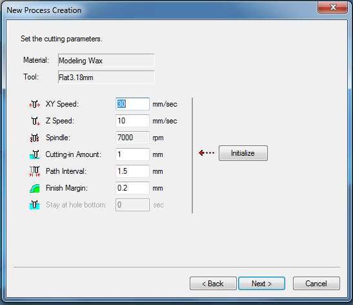353x305 pixels.
Task: Click the Stay at hole bottom label
Action: 76,205
